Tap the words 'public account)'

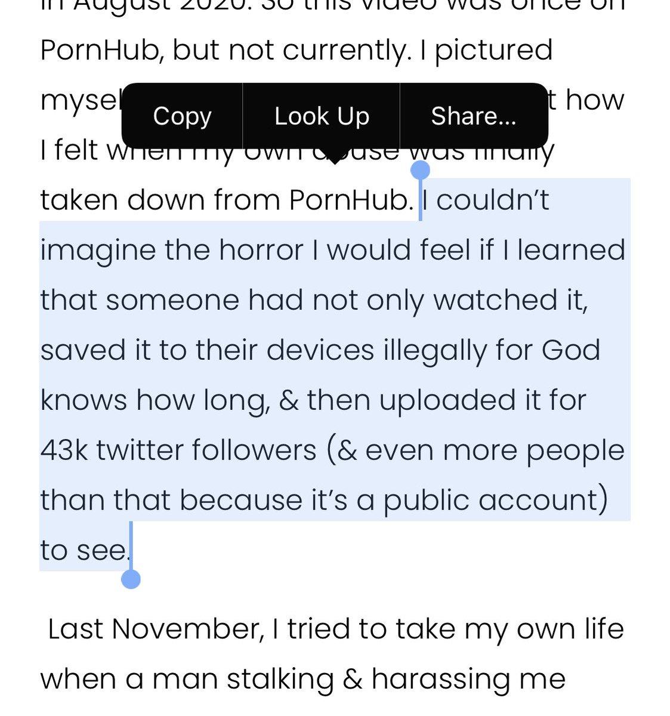tap(495, 501)
